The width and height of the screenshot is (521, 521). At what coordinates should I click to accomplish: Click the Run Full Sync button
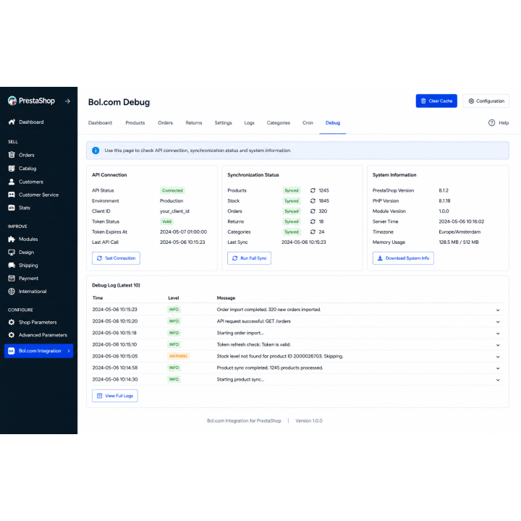[x=249, y=258]
